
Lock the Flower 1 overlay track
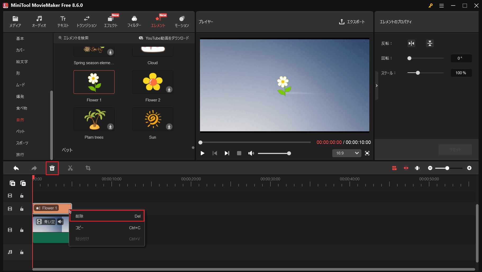point(22,209)
